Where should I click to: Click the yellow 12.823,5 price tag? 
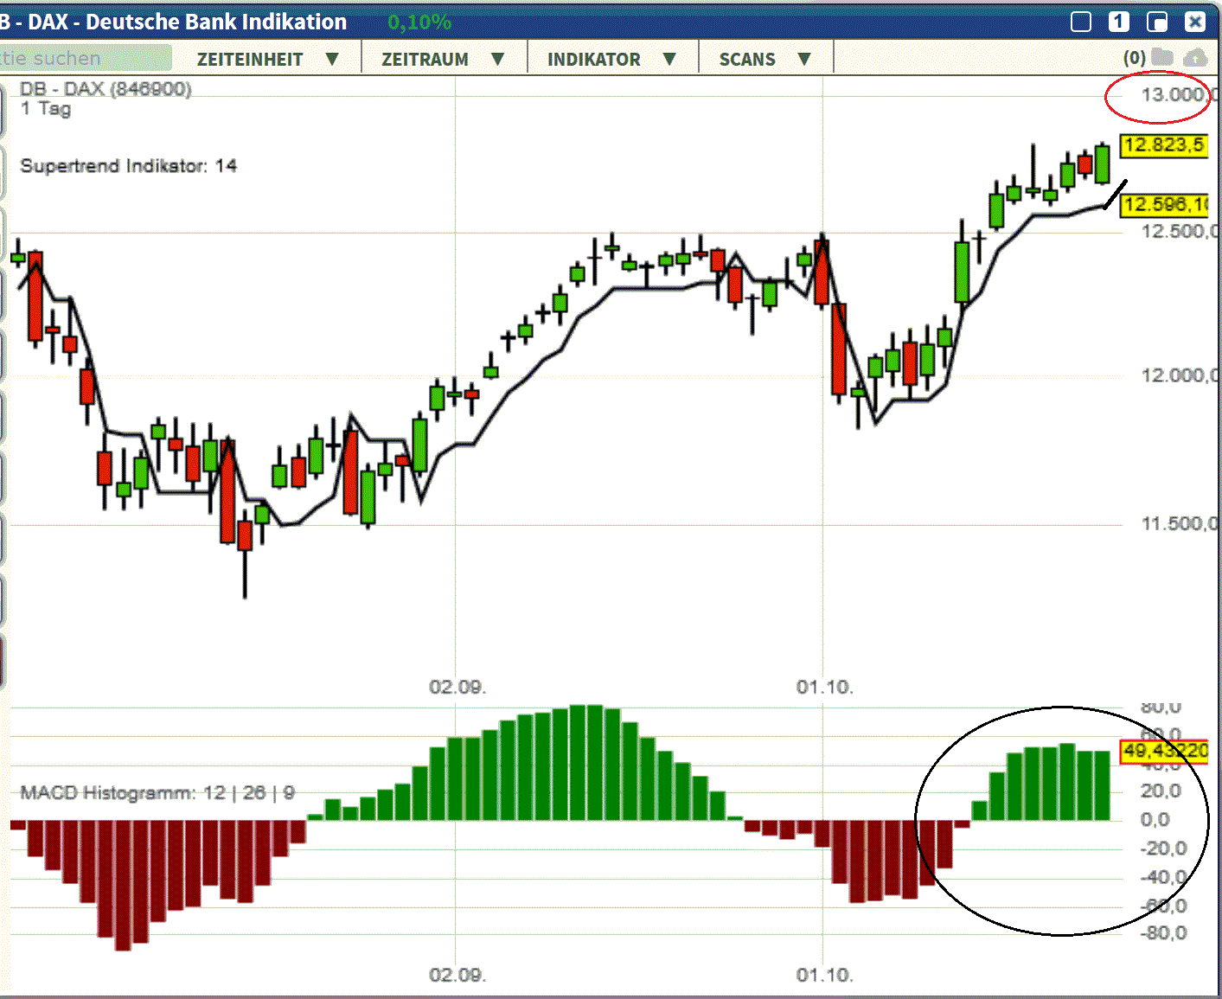(x=1164, y=145)
